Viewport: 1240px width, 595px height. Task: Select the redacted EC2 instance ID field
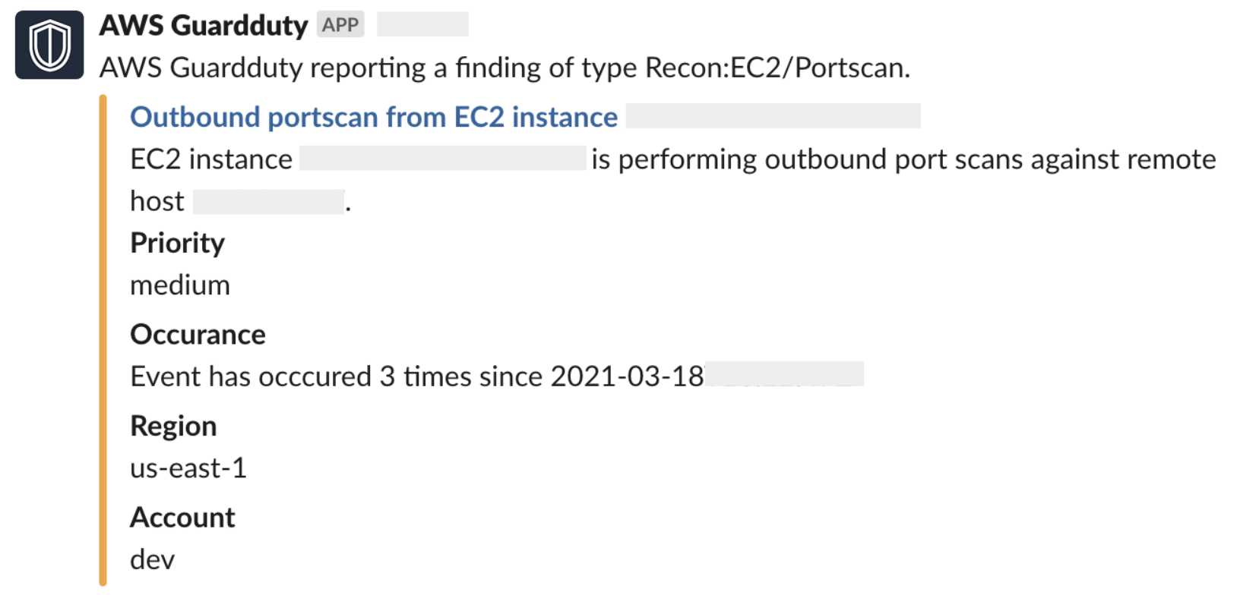444,159
